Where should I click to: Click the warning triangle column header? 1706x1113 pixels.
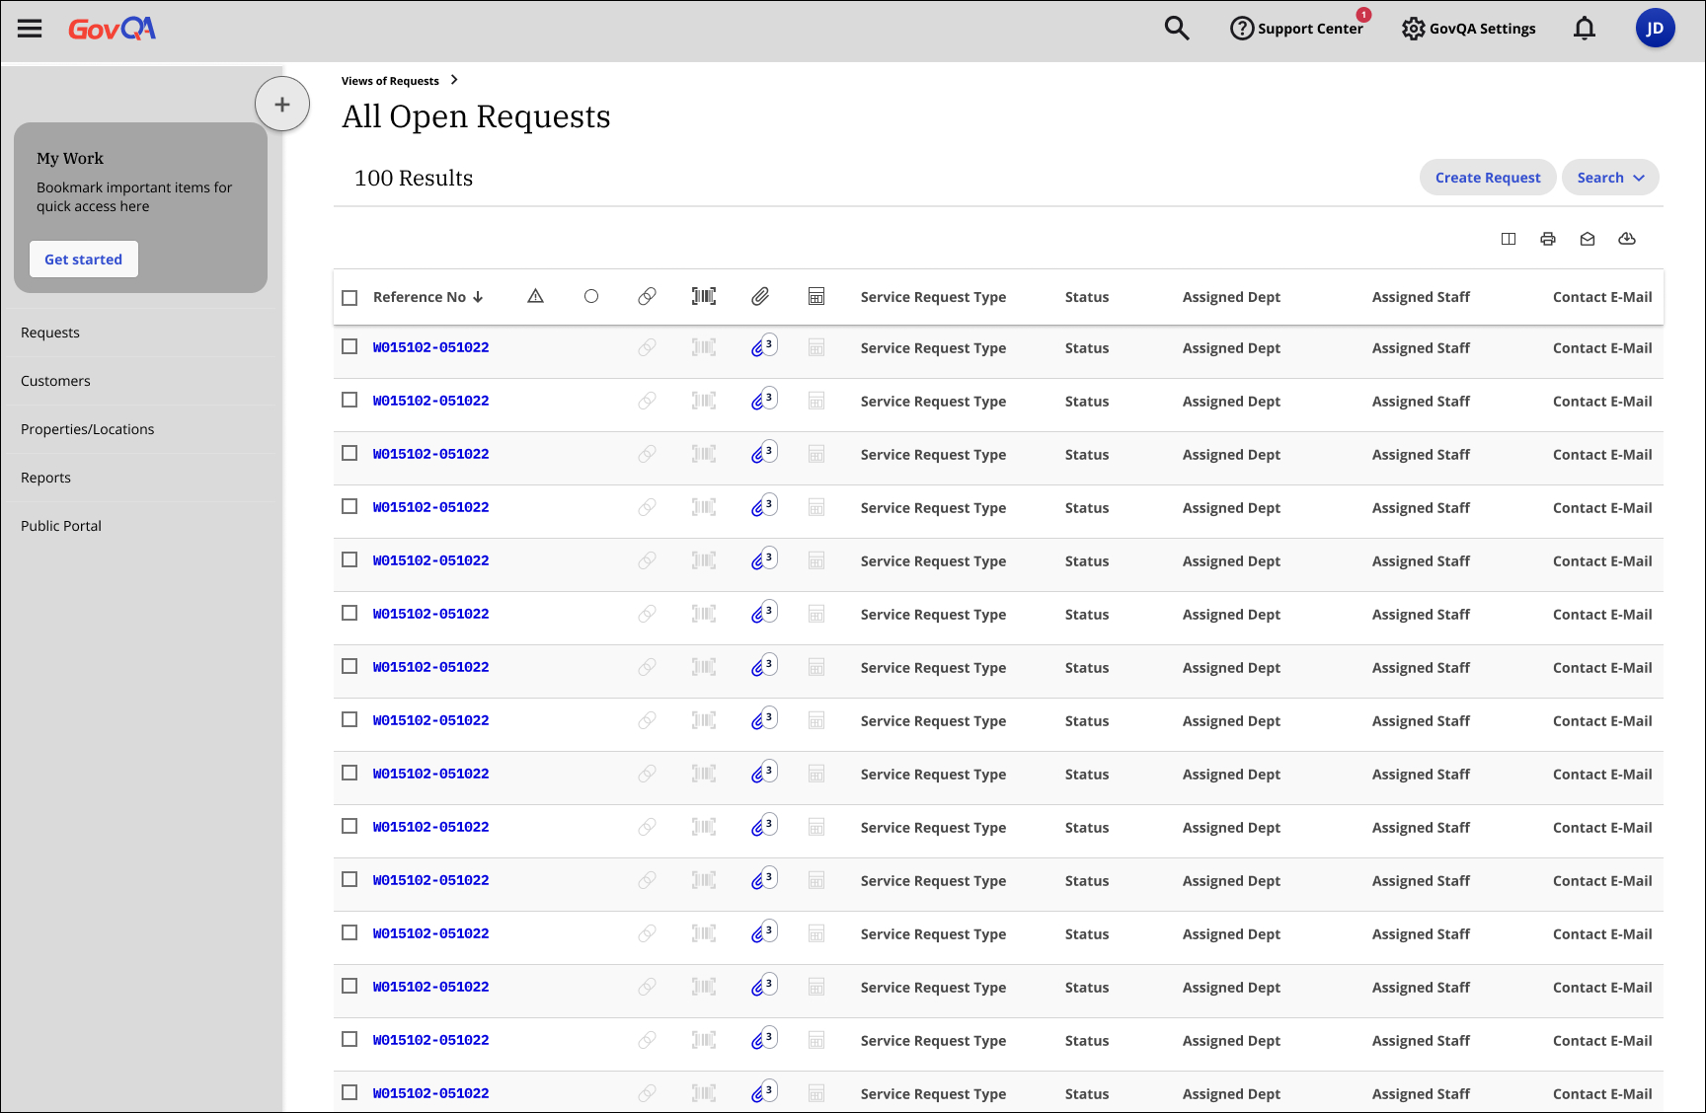tap(536, 296)
